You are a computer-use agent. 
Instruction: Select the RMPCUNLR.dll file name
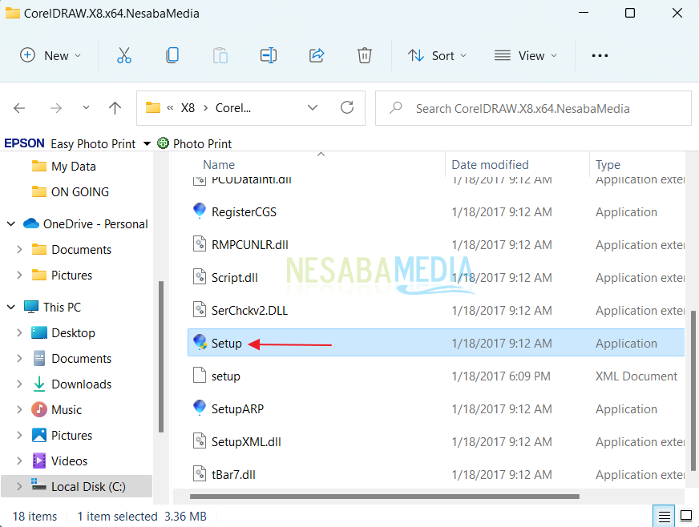pos(249,244)
